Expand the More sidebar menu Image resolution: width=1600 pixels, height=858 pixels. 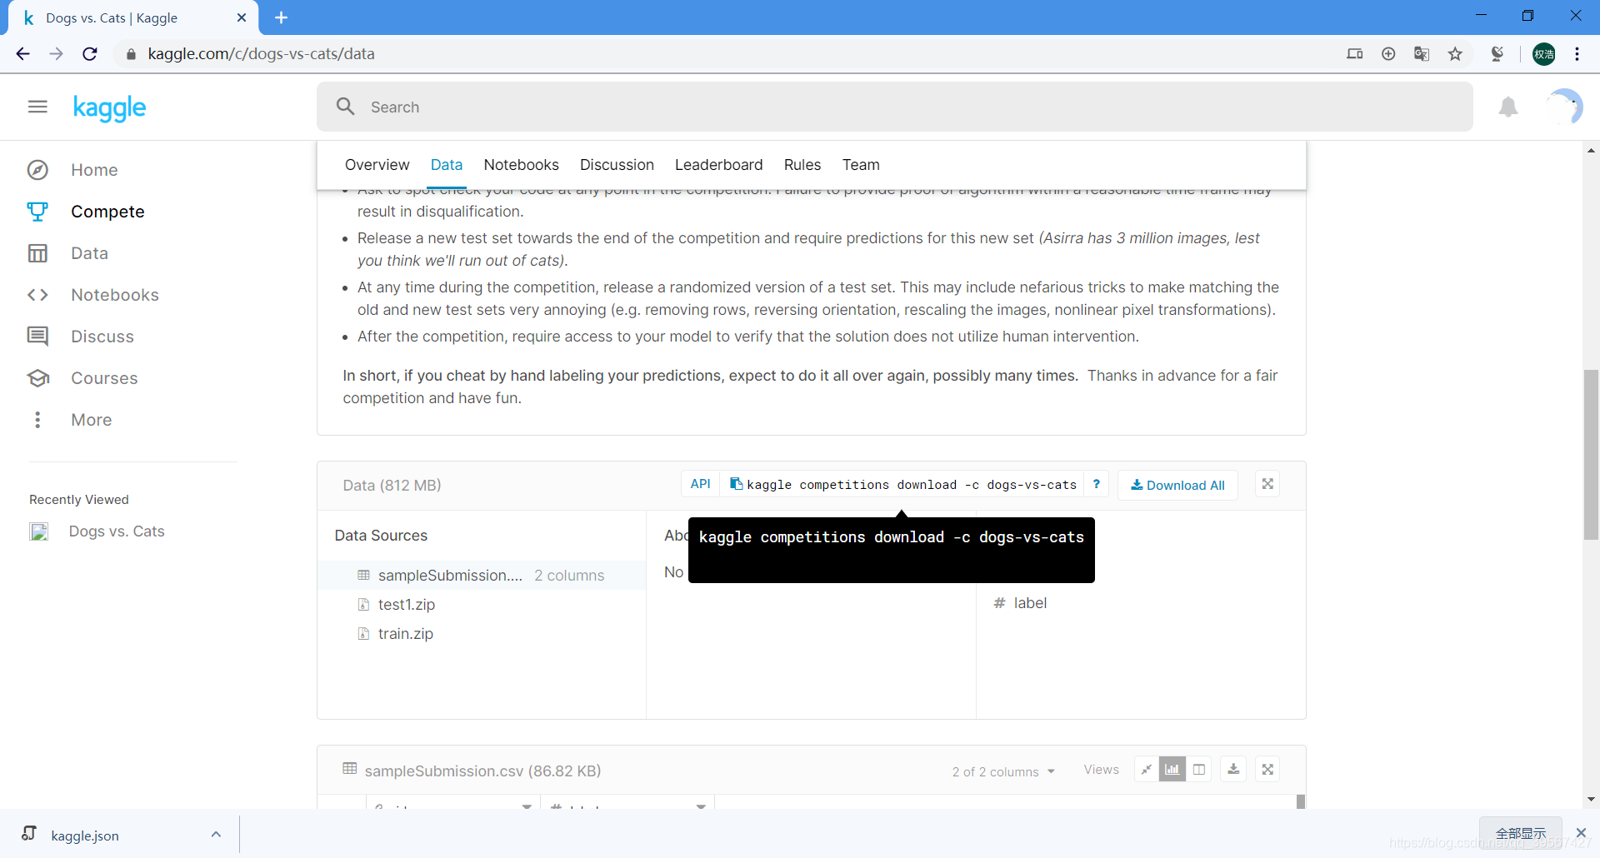pos(91,420)
